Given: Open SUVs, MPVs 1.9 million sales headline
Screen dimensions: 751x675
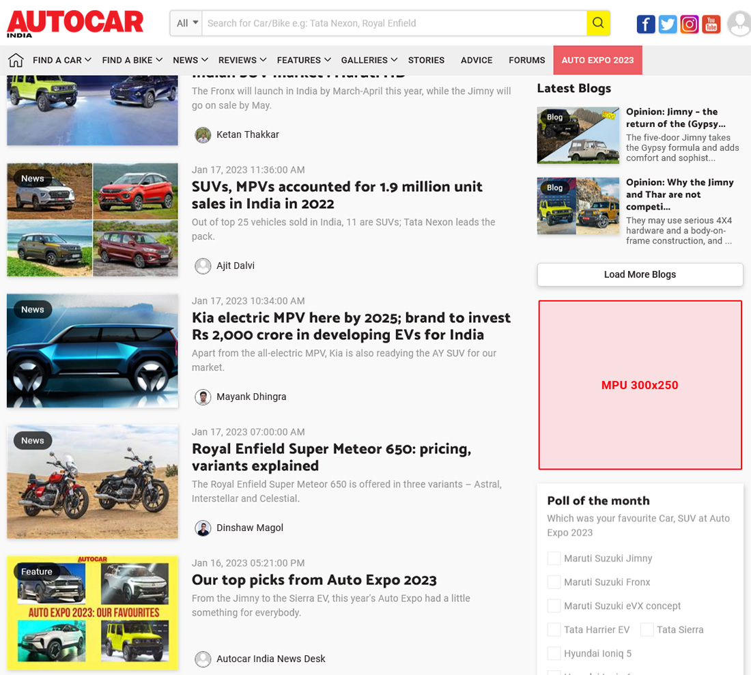Looking at the screenshot, I should pos(337,195).
